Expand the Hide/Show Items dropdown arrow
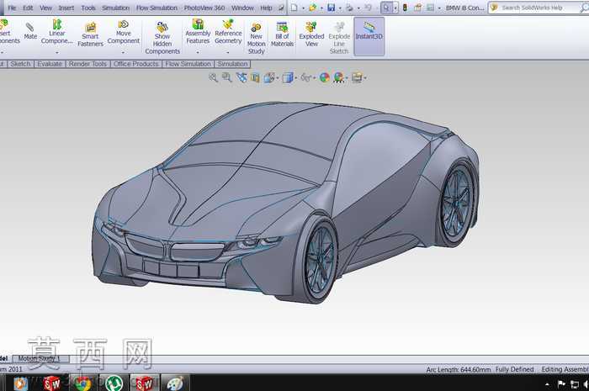The image size is (589, 391). coord(314,78)
